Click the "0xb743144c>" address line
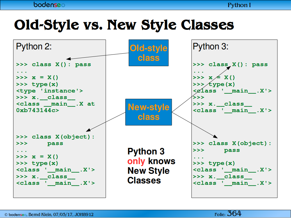Viewport: 291px width, 218px height. pyautogui.click(x=38, y=110)
